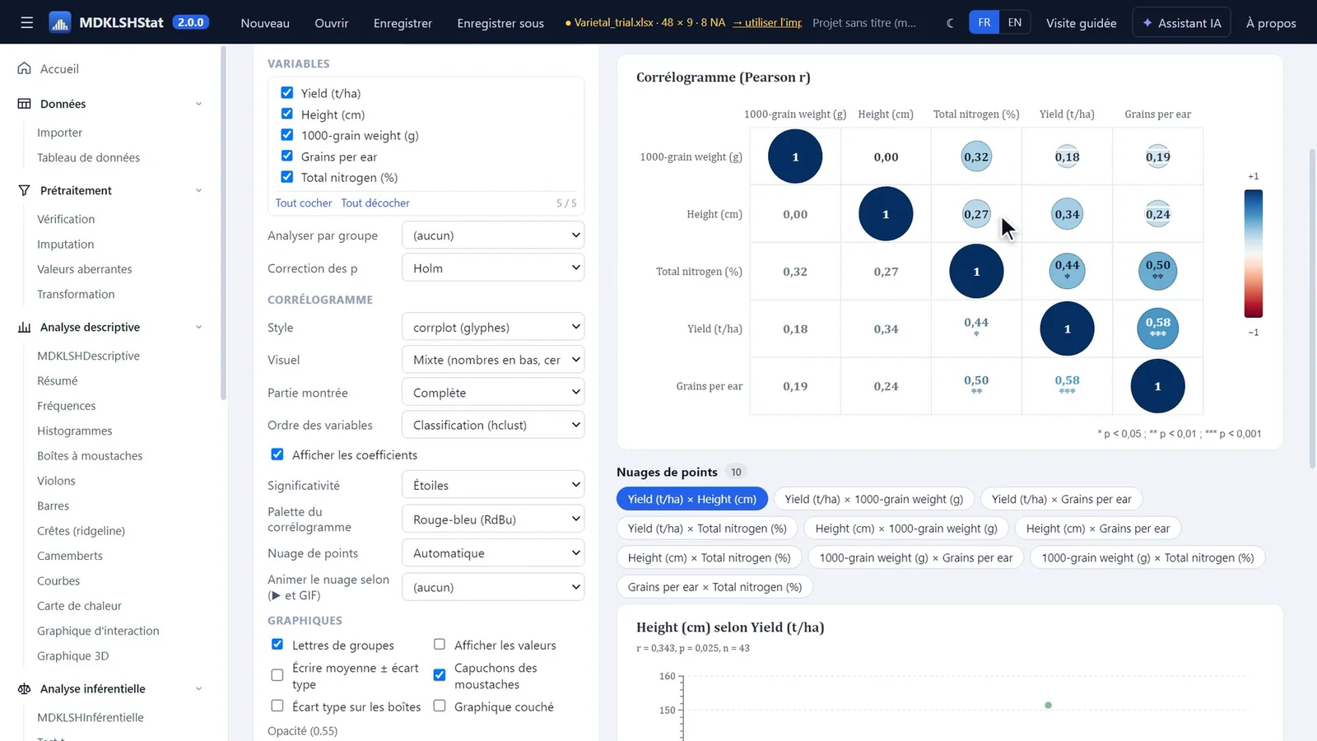Uncheck the Height (cm) variable
Image resolution: width=1317 pixels, height=741 pixels.
coord(287,114)
